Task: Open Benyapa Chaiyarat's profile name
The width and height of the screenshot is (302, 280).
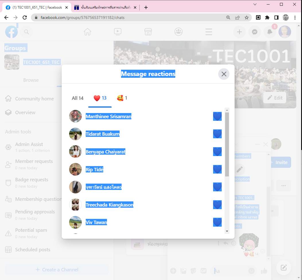Action: click(x=105, y=152)
